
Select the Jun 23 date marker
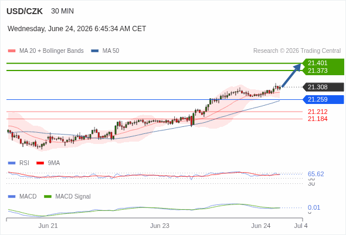pyautogui.click(x=160, y=226)
